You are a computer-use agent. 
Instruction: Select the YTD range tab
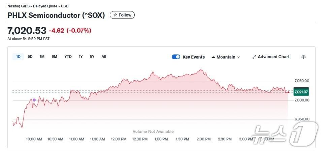tap(68, 56)
